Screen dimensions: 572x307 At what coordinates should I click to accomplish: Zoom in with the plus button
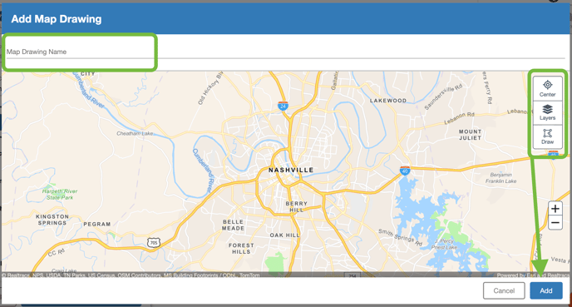click(x=555, y=209)
